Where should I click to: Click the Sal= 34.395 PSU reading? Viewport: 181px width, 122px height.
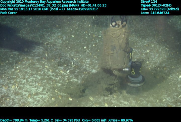(x=67, y=120)
